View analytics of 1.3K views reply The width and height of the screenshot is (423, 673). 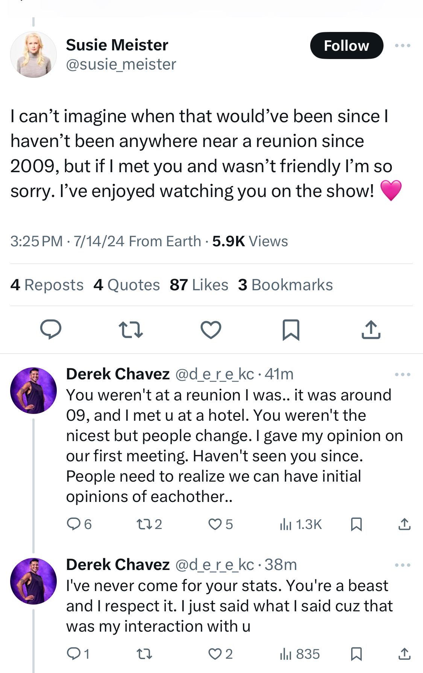click(x=301, y=524)
